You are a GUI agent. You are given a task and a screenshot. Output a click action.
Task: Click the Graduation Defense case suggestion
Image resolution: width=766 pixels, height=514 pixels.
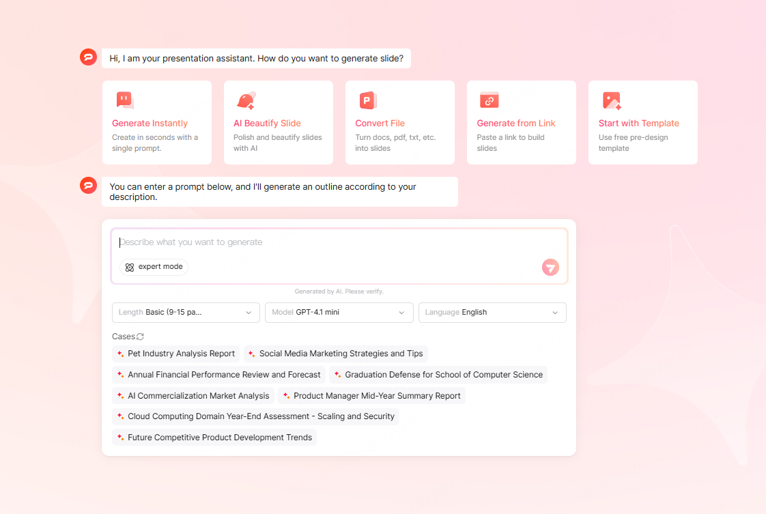click(438, 374)
